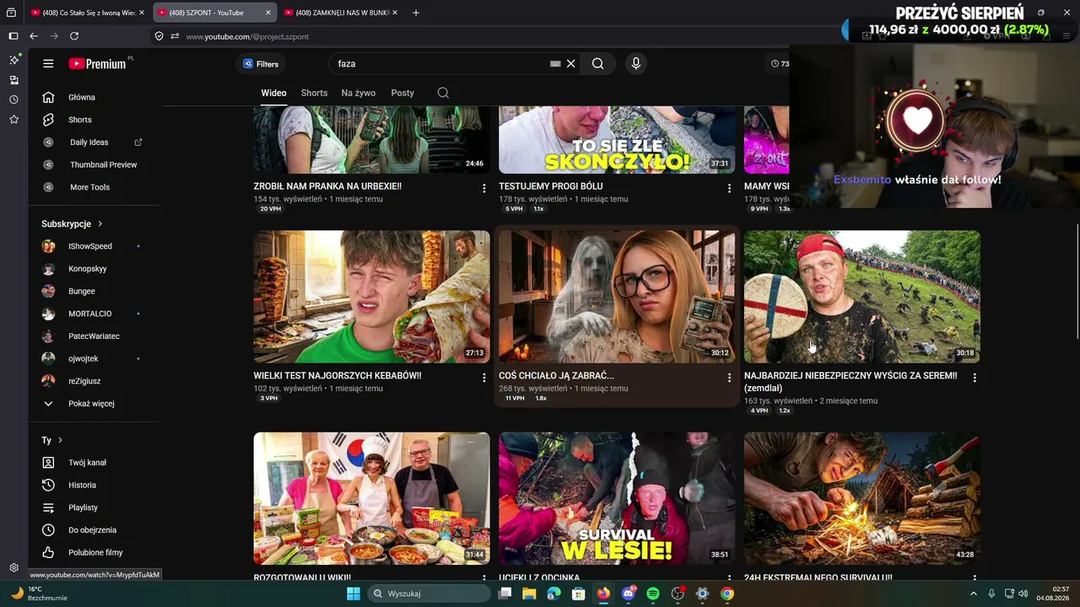Viewport: 1080px width, 607px height.
Task: Open the YouTube hamburger guide menu
Action: (48, 63)
